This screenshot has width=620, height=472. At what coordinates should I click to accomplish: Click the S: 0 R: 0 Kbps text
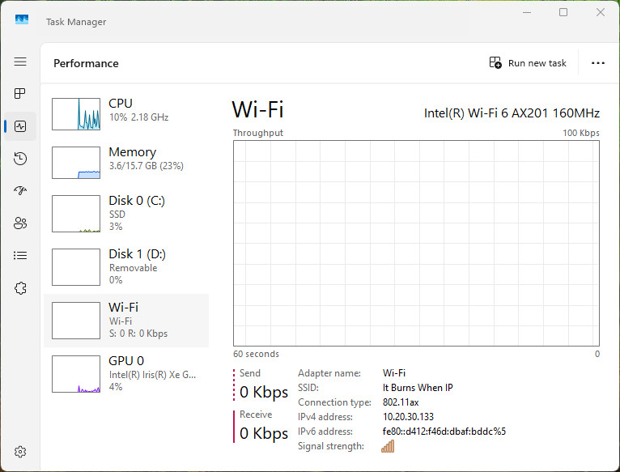click(x=138, y=334)
